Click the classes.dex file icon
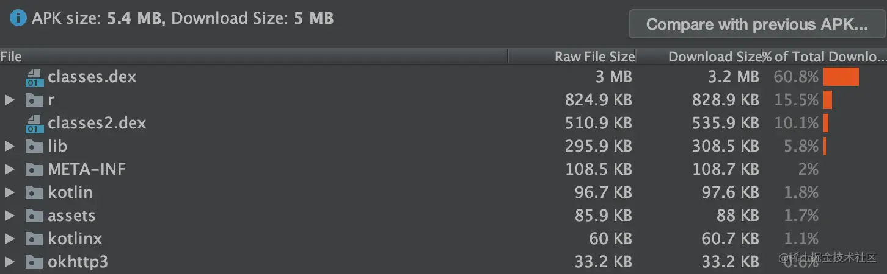887x274 pixels. [34, 77]
